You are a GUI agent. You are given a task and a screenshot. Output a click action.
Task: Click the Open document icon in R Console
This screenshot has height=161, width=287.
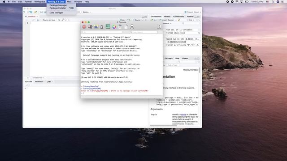click(x=120, y=27)
